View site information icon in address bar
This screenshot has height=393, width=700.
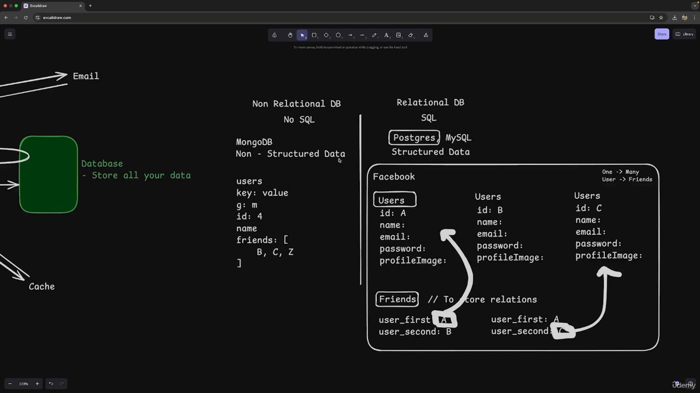[x=38, y=17]
